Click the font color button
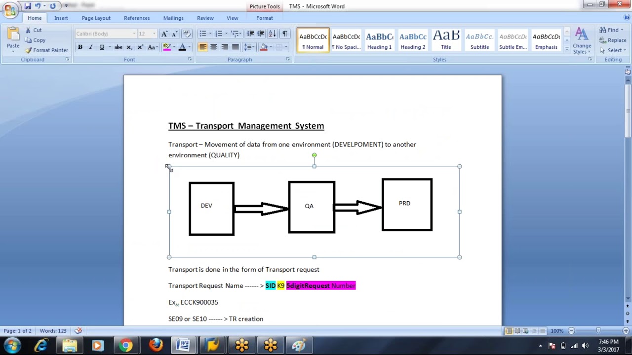Viewport: 632px width, 355px height. [182, 47]
